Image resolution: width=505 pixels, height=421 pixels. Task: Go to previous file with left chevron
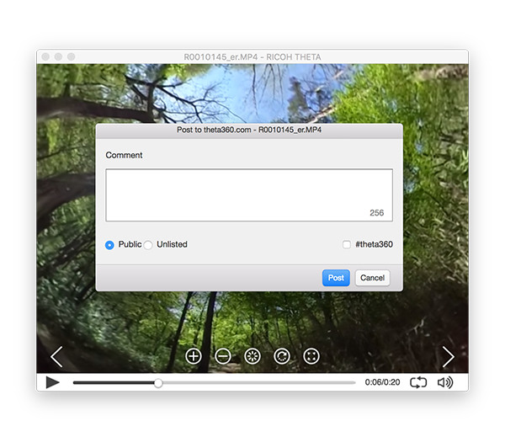[56, 357]
